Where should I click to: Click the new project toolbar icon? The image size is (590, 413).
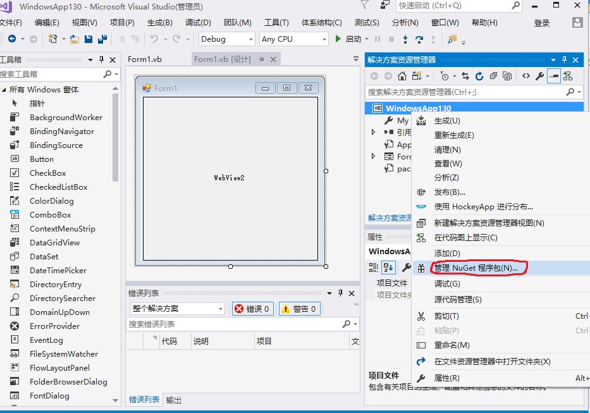click(53, 39)
